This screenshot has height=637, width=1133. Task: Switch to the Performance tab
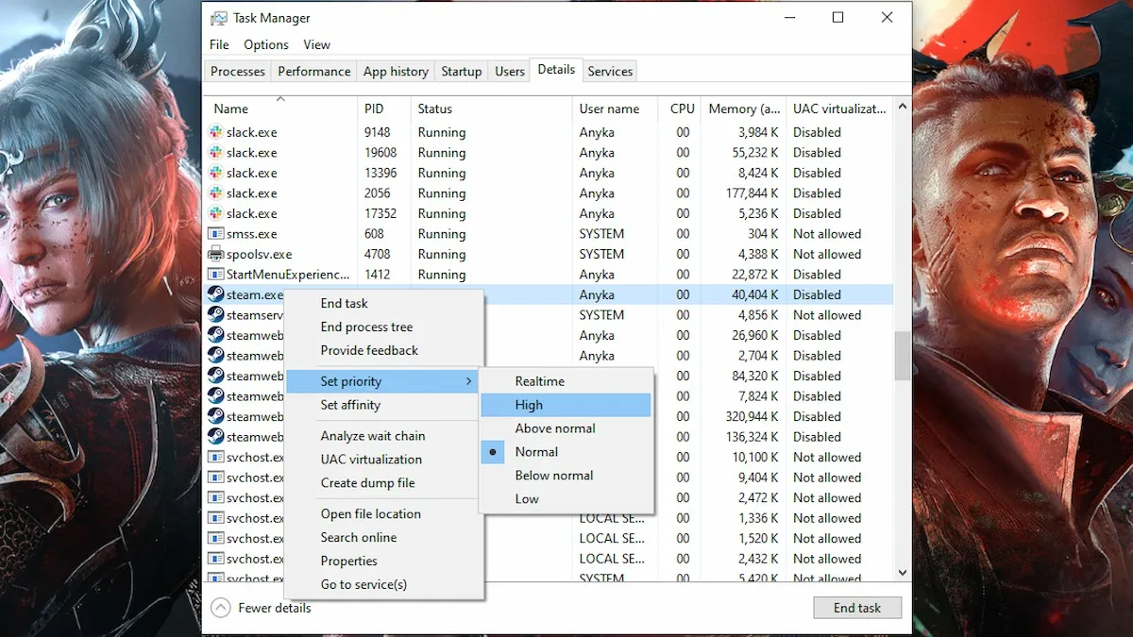coord(313,71)
